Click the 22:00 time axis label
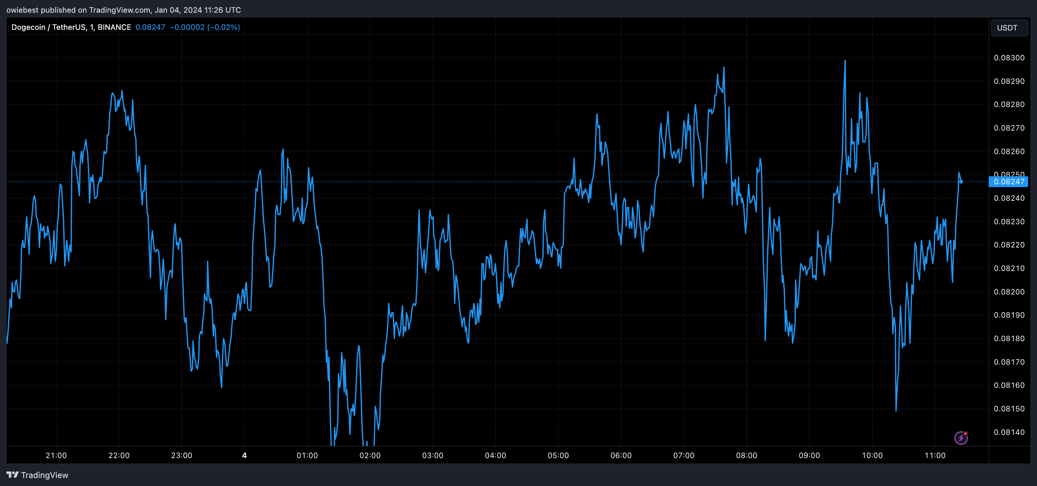Screen dimensions: 1037x486 (x=119, y=456)
